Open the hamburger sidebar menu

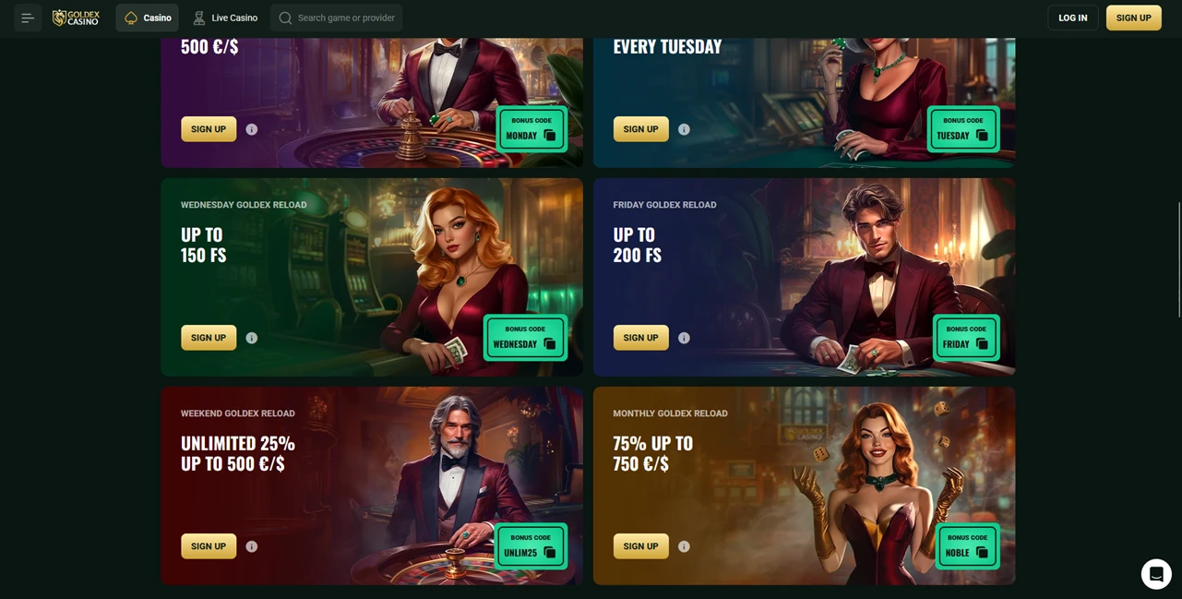pos(28,18)
